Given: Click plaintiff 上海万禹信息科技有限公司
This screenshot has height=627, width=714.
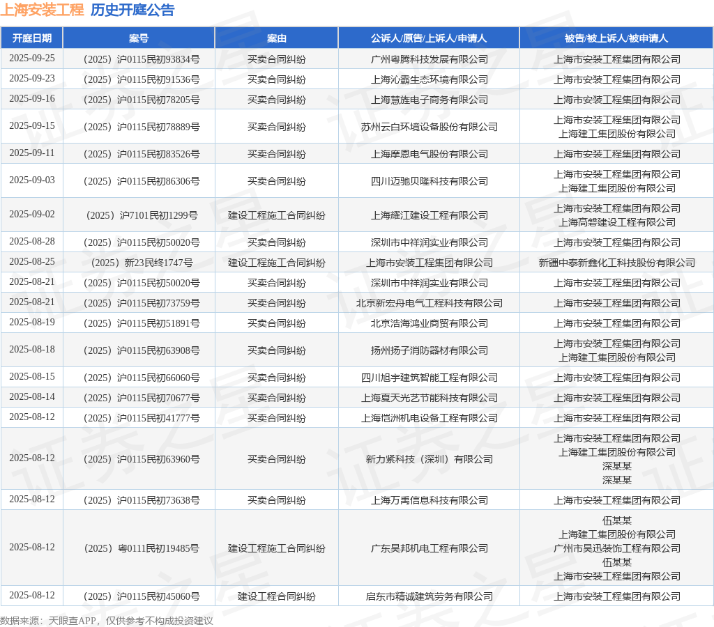Looking at the screenshot, I should point(430,500).
